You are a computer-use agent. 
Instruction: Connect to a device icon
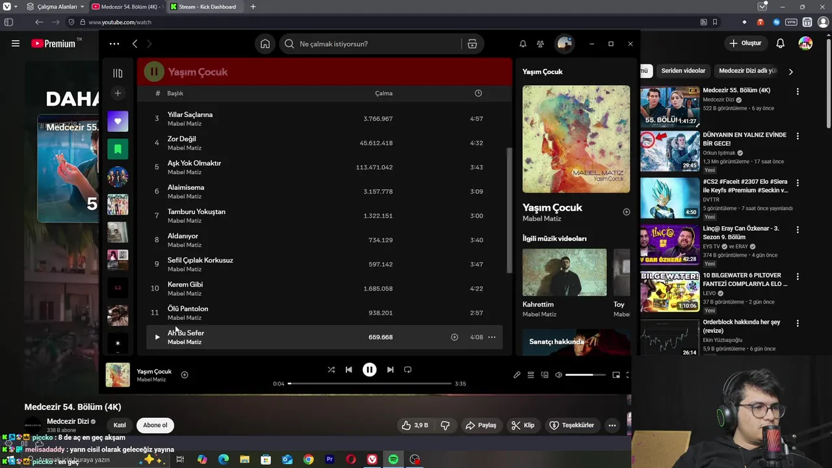pyautogui.click(x=545, y=374)
